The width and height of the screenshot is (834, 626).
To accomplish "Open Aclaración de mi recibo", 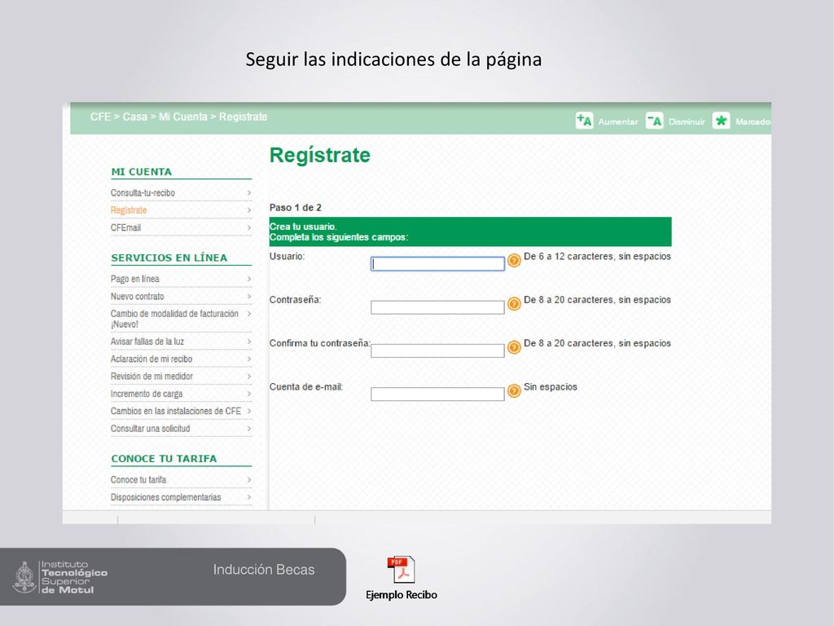I will click(151, 359).
